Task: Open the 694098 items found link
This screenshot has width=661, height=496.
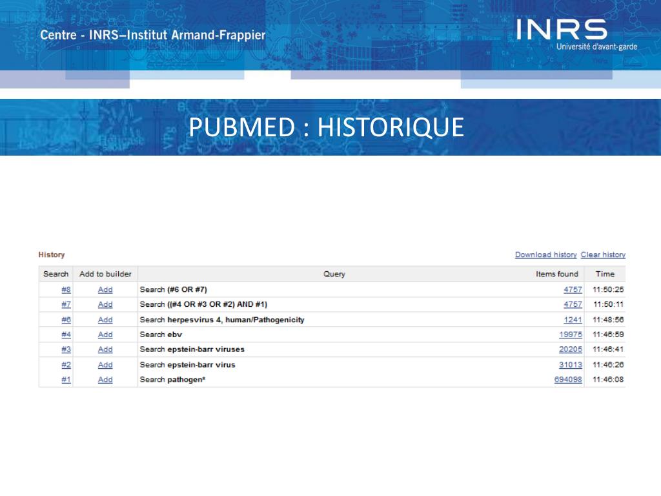Action: pyautogui.click(x=568, y=380)
